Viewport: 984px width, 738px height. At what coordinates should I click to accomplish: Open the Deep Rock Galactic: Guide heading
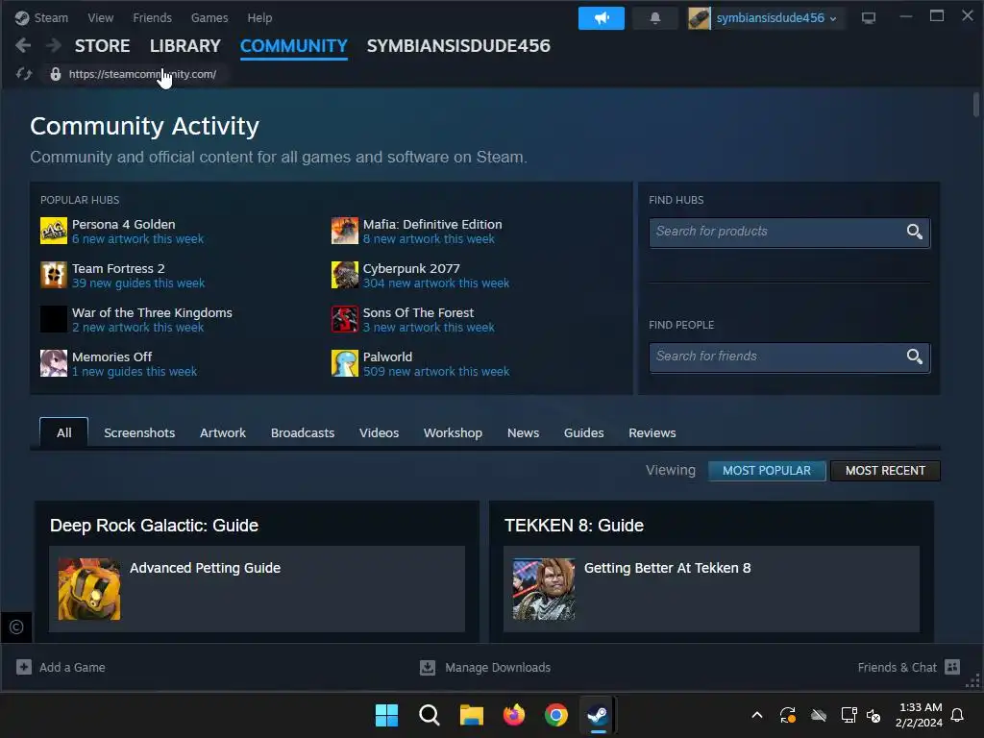(155, 526)
